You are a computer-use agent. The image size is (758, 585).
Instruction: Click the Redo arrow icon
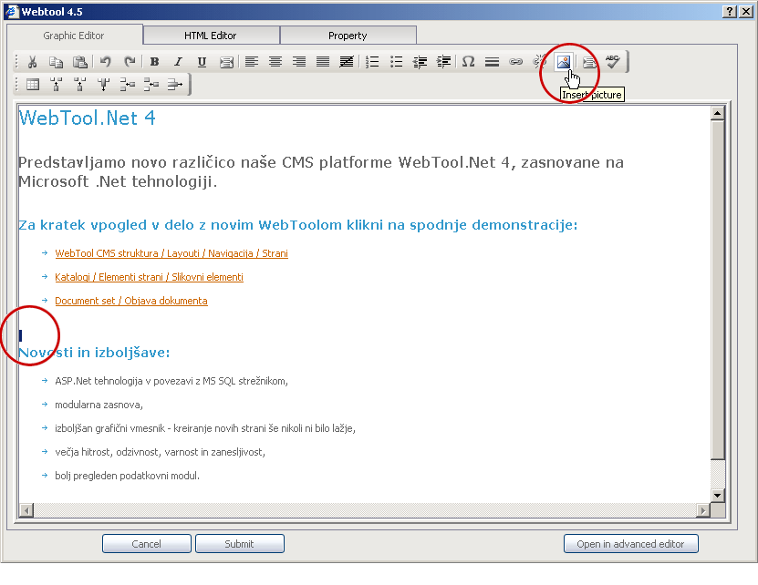pos(130,62)
